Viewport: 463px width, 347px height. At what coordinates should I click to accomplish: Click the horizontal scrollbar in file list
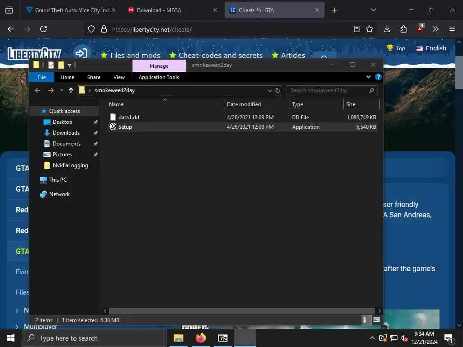(242, 311)
